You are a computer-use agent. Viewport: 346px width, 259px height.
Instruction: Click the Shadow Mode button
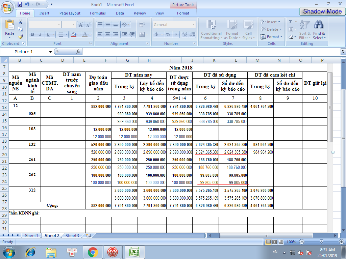click(x=322, y=11)
